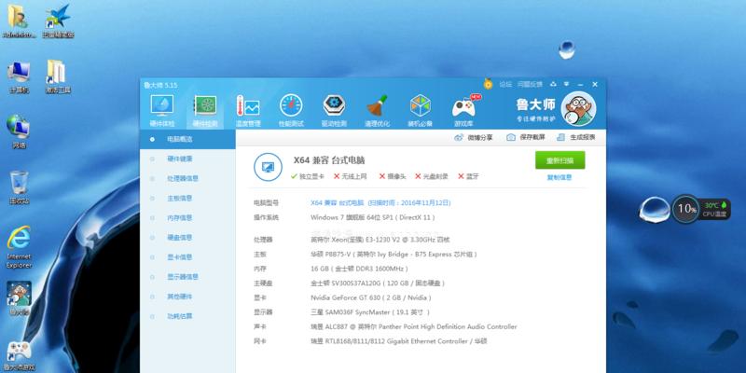Select 功耗估算 in the sidebar
The width and height of the screenshot is (746, 373).
(187, 316)
